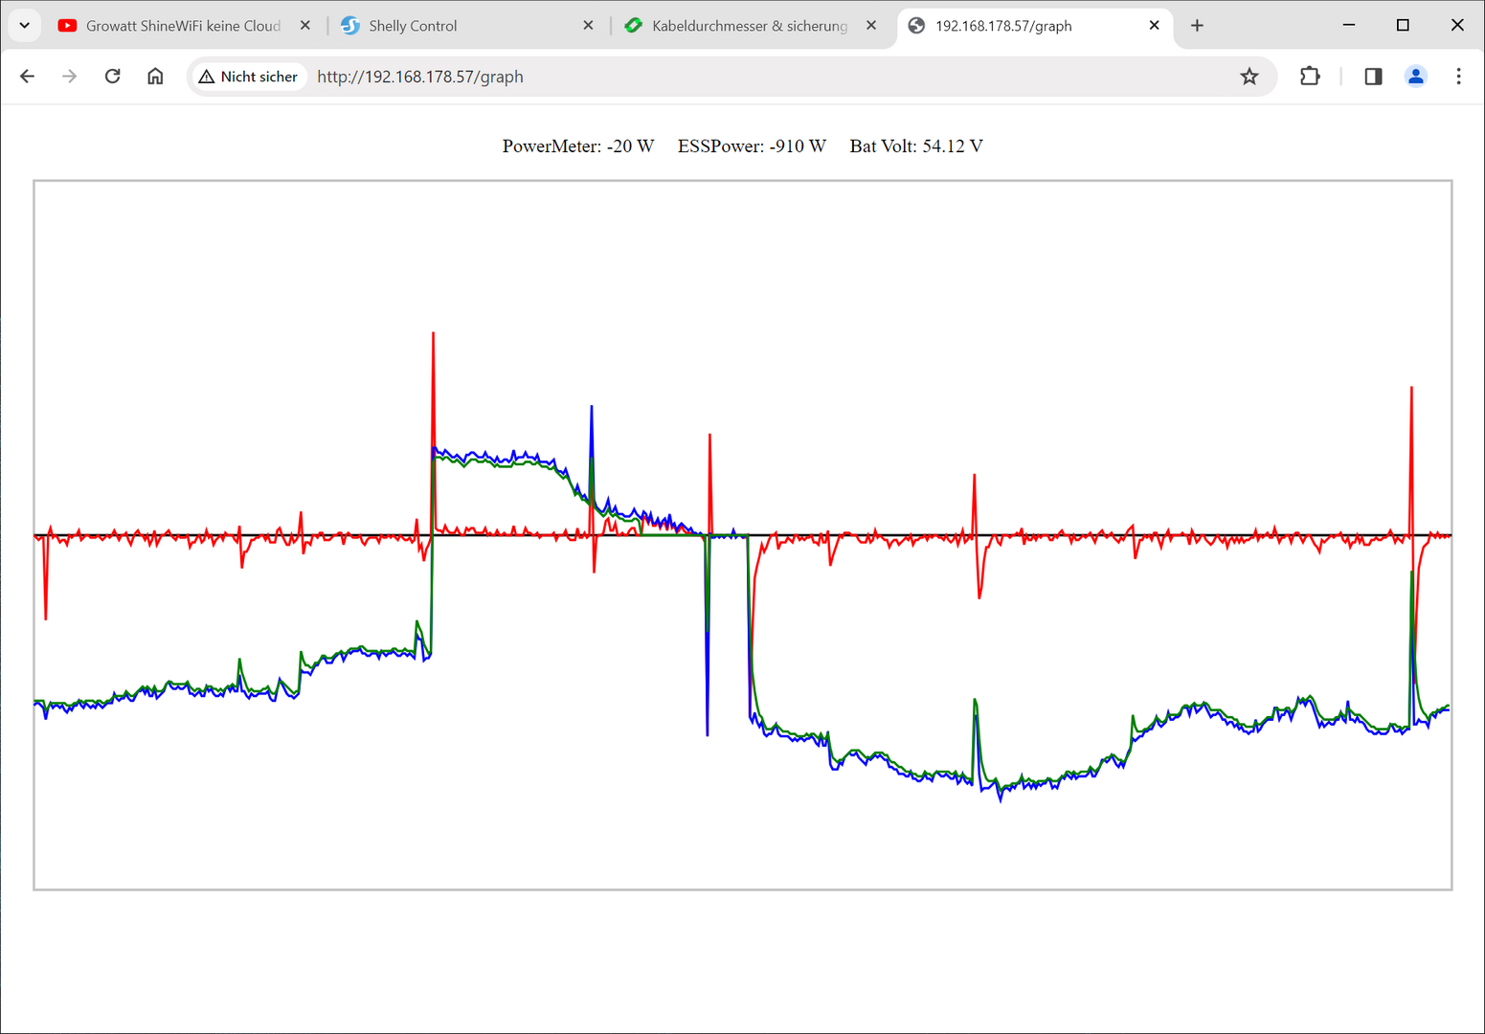Open the tab search dropdown arrow
This screenshot has width=1485, height=1034.
pyautogui.click(x=25, y=26)
